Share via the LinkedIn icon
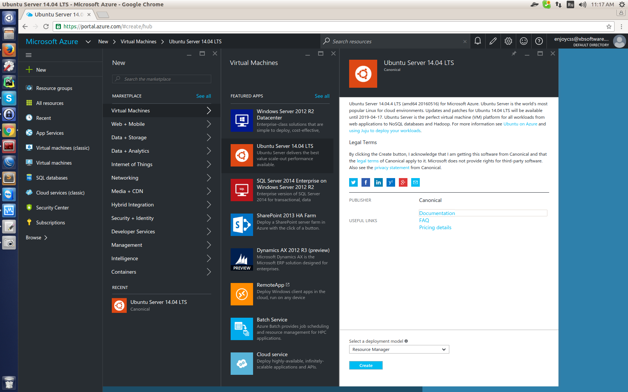Screen dimensions: 628x392 tap(378, 182)
